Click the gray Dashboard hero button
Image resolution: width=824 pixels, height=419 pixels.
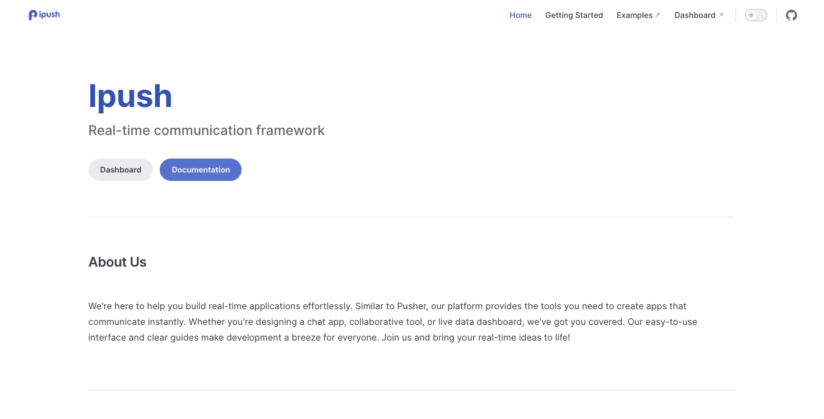[x=121, y=170]
